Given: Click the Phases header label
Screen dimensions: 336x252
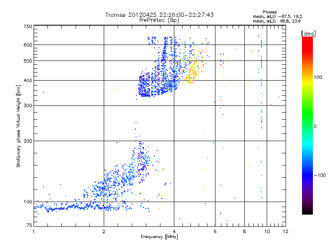Looking at the screenshot, I should (269, 12).
